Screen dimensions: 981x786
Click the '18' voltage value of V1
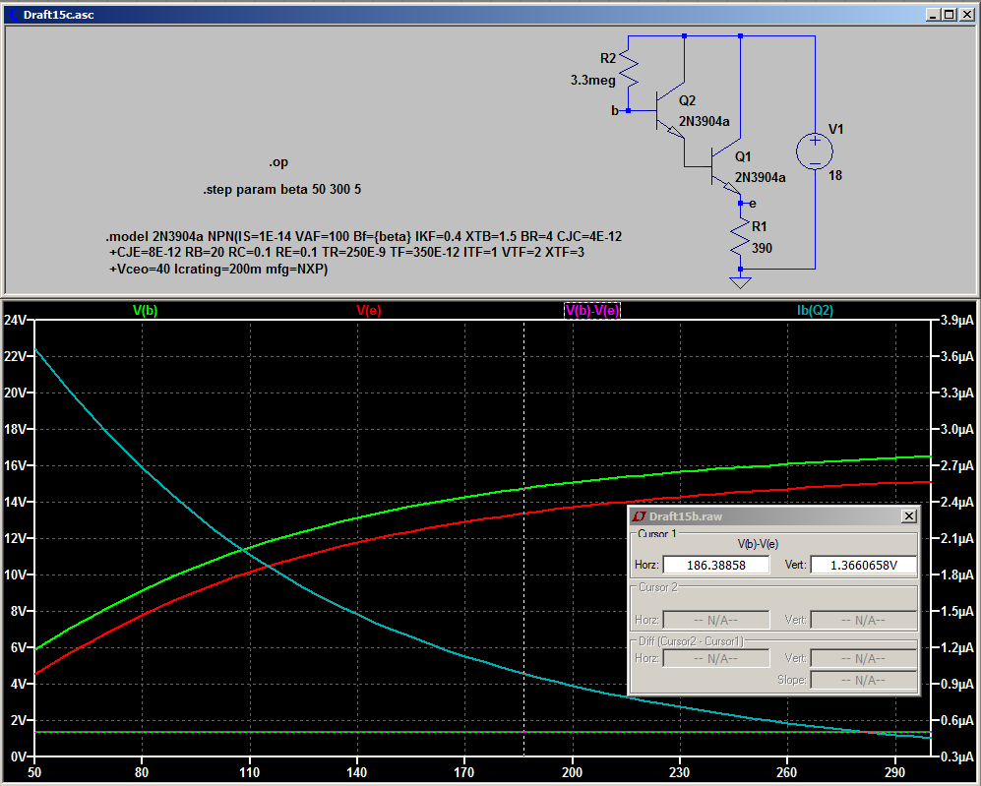(835, 175)
